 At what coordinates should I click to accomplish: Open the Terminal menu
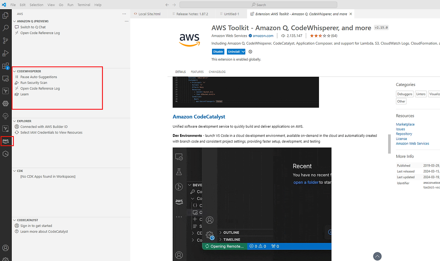click(x=84, y=5)
